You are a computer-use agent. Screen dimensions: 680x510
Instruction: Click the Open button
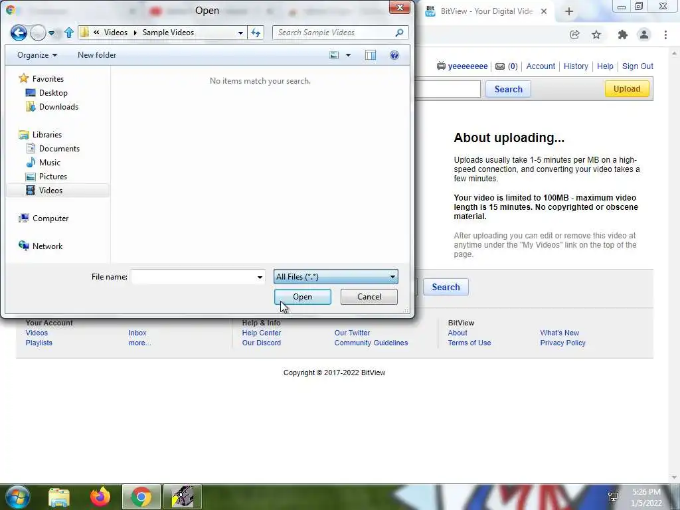coord(303,297)
